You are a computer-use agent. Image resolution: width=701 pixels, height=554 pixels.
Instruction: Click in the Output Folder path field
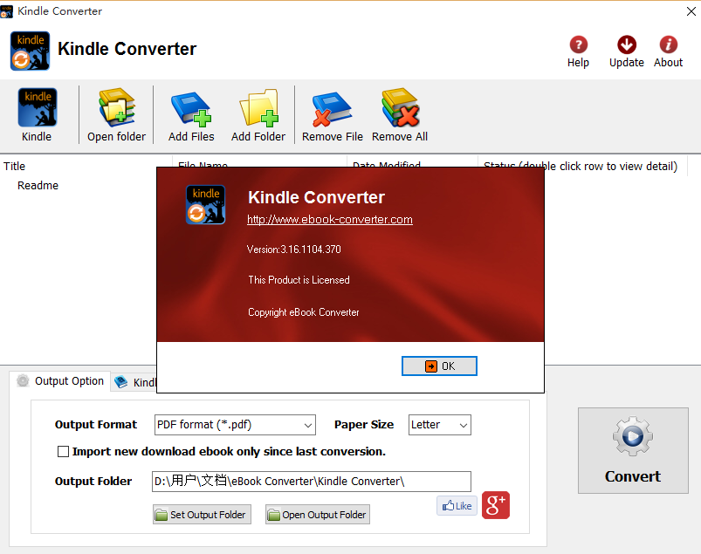(x=312, y=482)
